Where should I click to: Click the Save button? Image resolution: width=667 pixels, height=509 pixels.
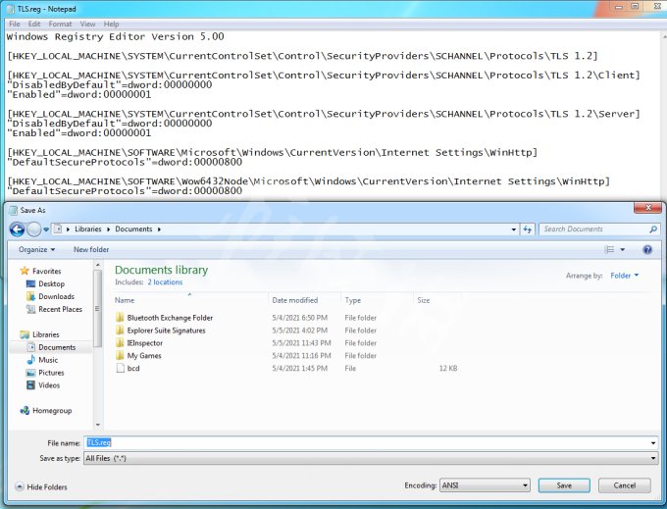pos(563,485)
